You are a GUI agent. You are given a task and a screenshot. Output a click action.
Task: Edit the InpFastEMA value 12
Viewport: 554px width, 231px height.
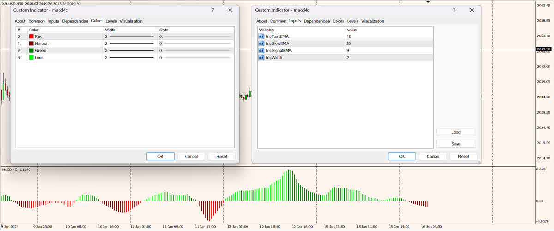click(389, 36)
